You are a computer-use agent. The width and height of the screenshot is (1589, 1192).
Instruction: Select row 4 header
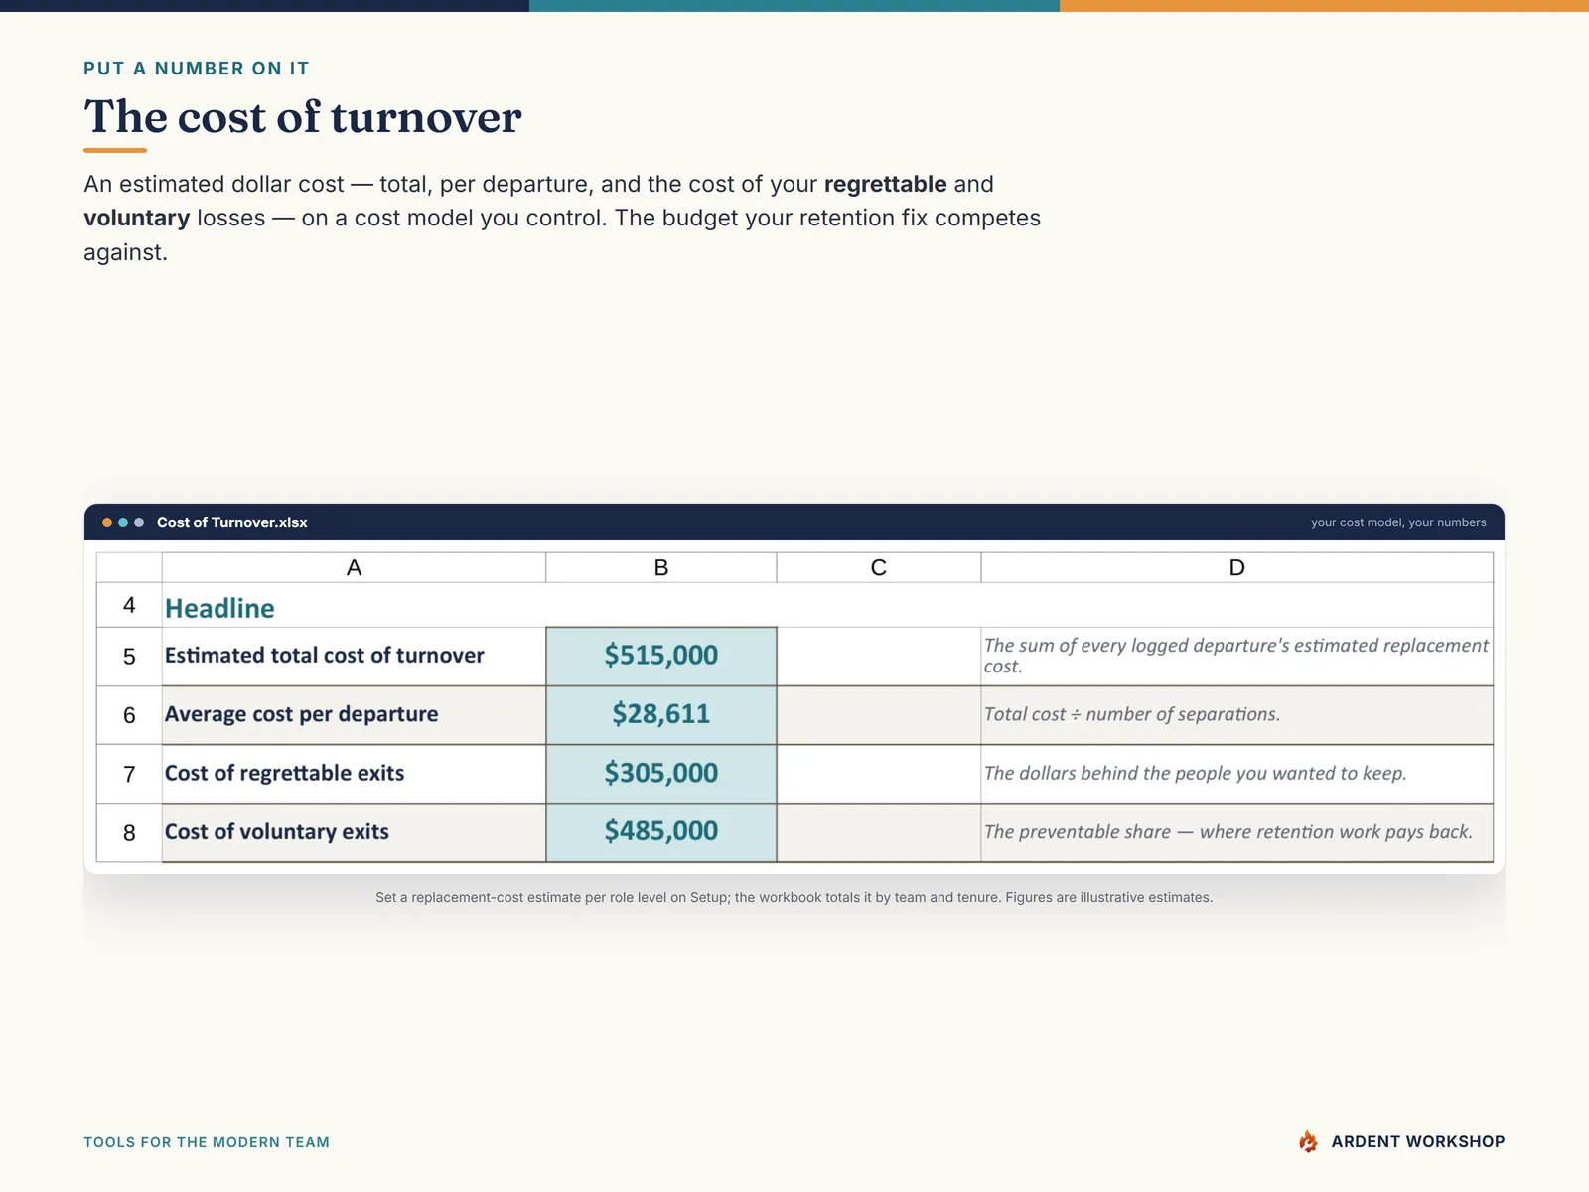pyautogui.click(x=129, y=605)
